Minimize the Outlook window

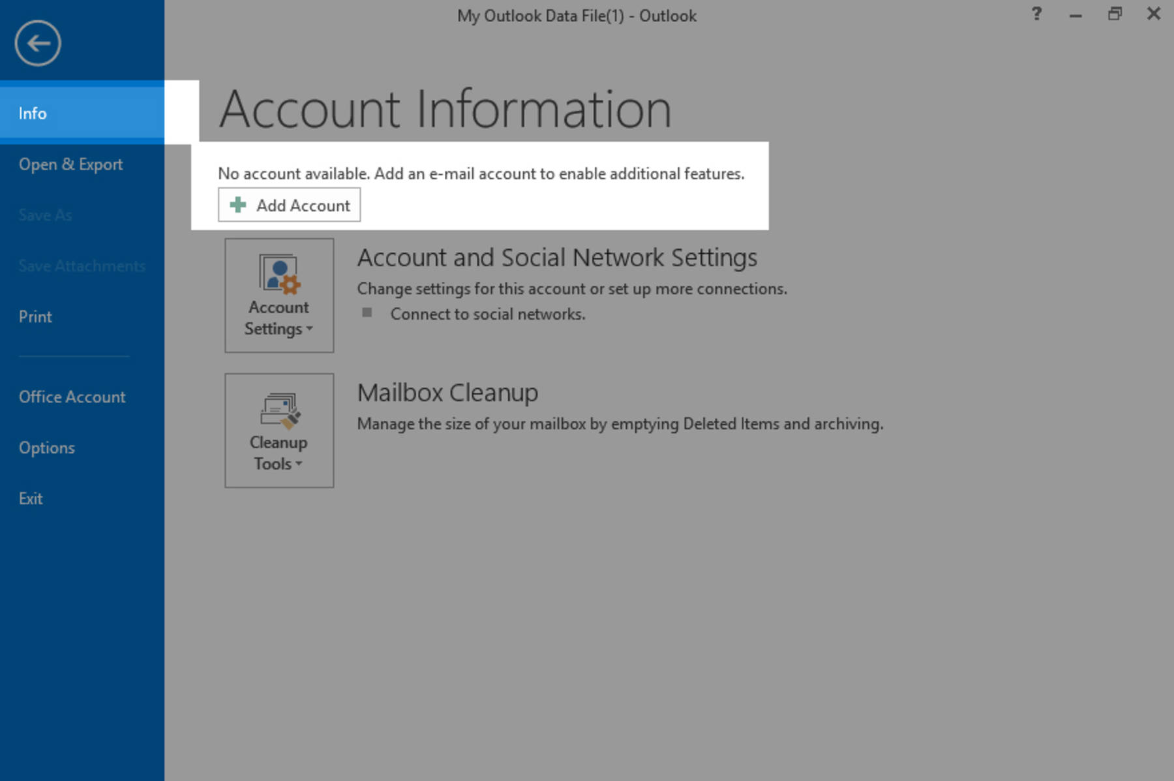click(x=1076, y=15)
